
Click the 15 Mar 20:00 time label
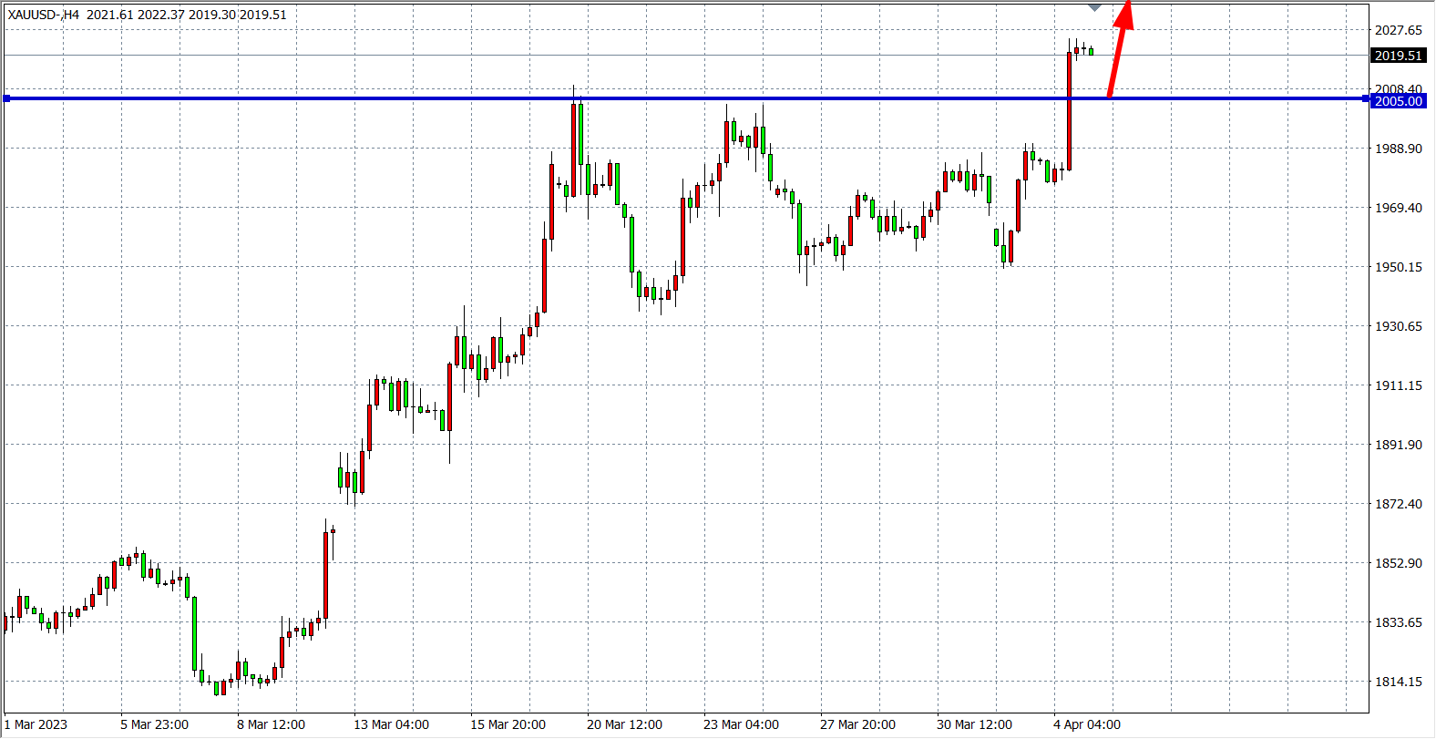tap(508, 724)
